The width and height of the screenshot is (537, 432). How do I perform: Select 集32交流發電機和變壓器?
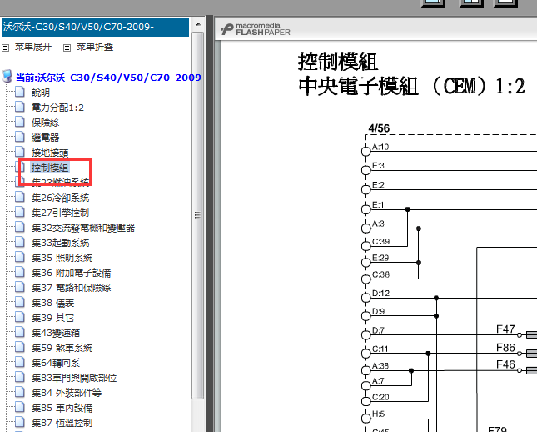pyautogui.click(x=83, y=228)
